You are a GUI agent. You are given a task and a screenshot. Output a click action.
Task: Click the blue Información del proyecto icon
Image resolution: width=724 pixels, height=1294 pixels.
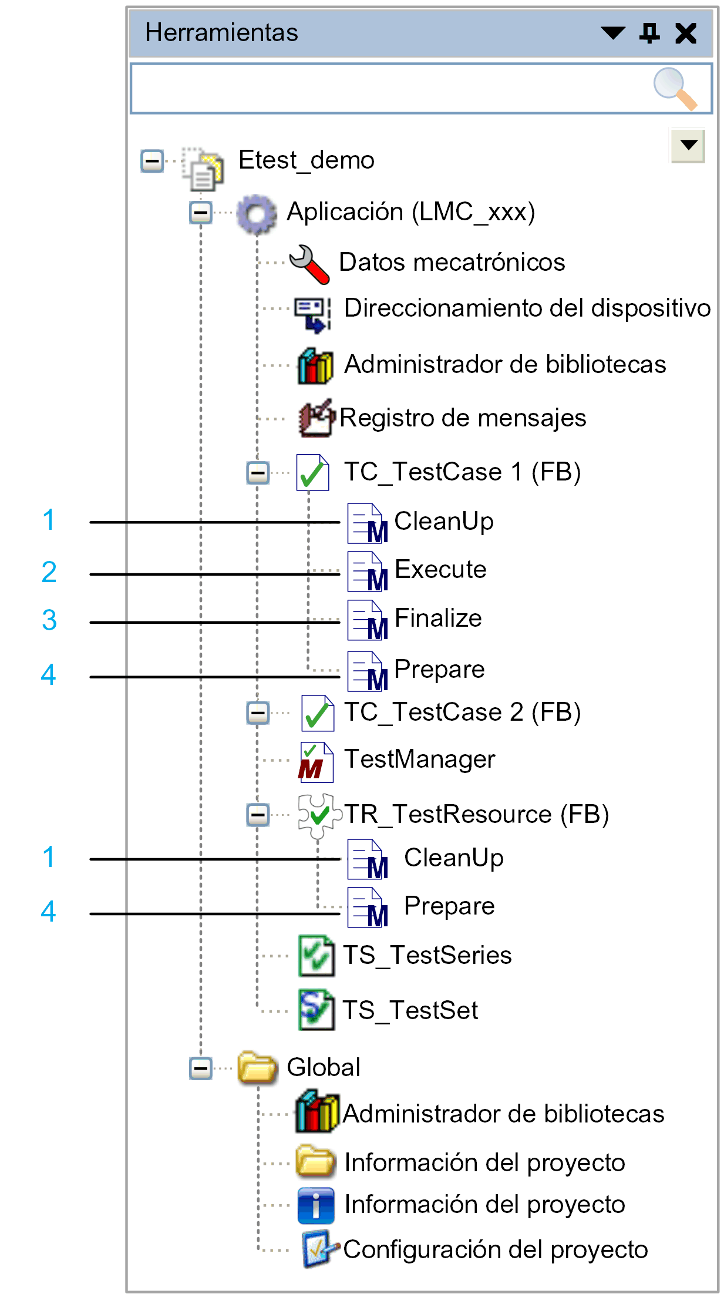[x=316, y=1205]
